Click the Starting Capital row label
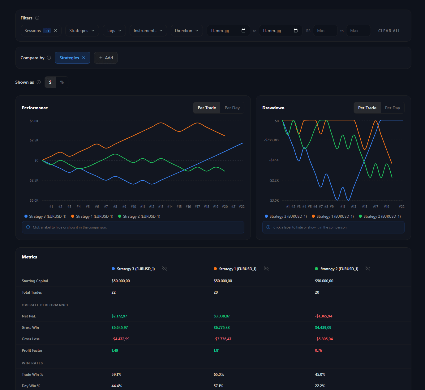This screenshot has width=425, height=390. [x=35, y=281]
